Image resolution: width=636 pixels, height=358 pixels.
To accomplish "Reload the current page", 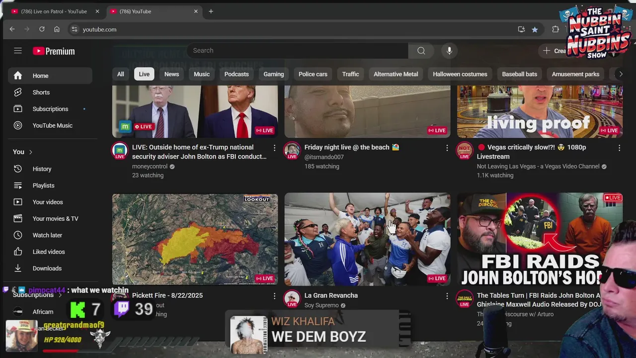I will click(x=42, y=29).
